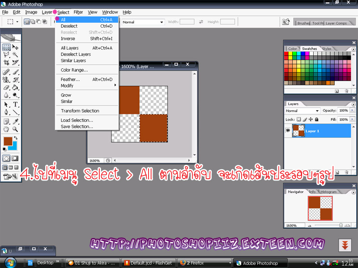Adjust the Navigator zoom slider
The width and height of the screenshot is (358, 268).
pos(341,225)
